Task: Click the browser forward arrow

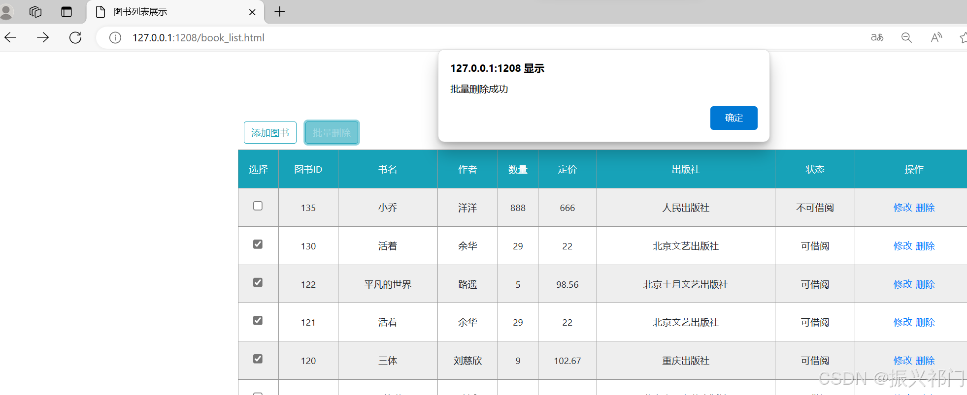Action: (x=43, y=37)
